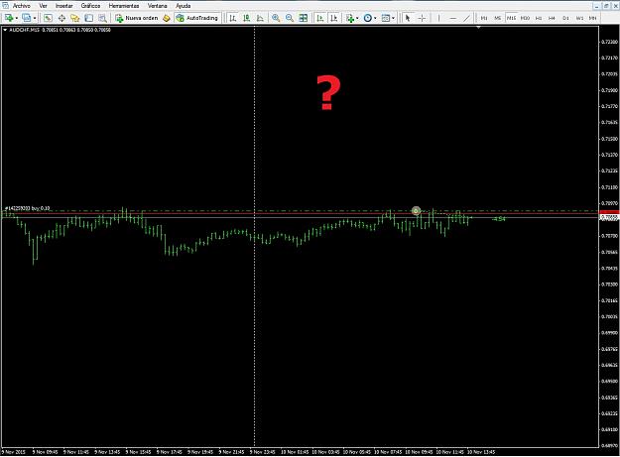Open the Herramientas menu
620x457 pixels.
pos(124,6)
